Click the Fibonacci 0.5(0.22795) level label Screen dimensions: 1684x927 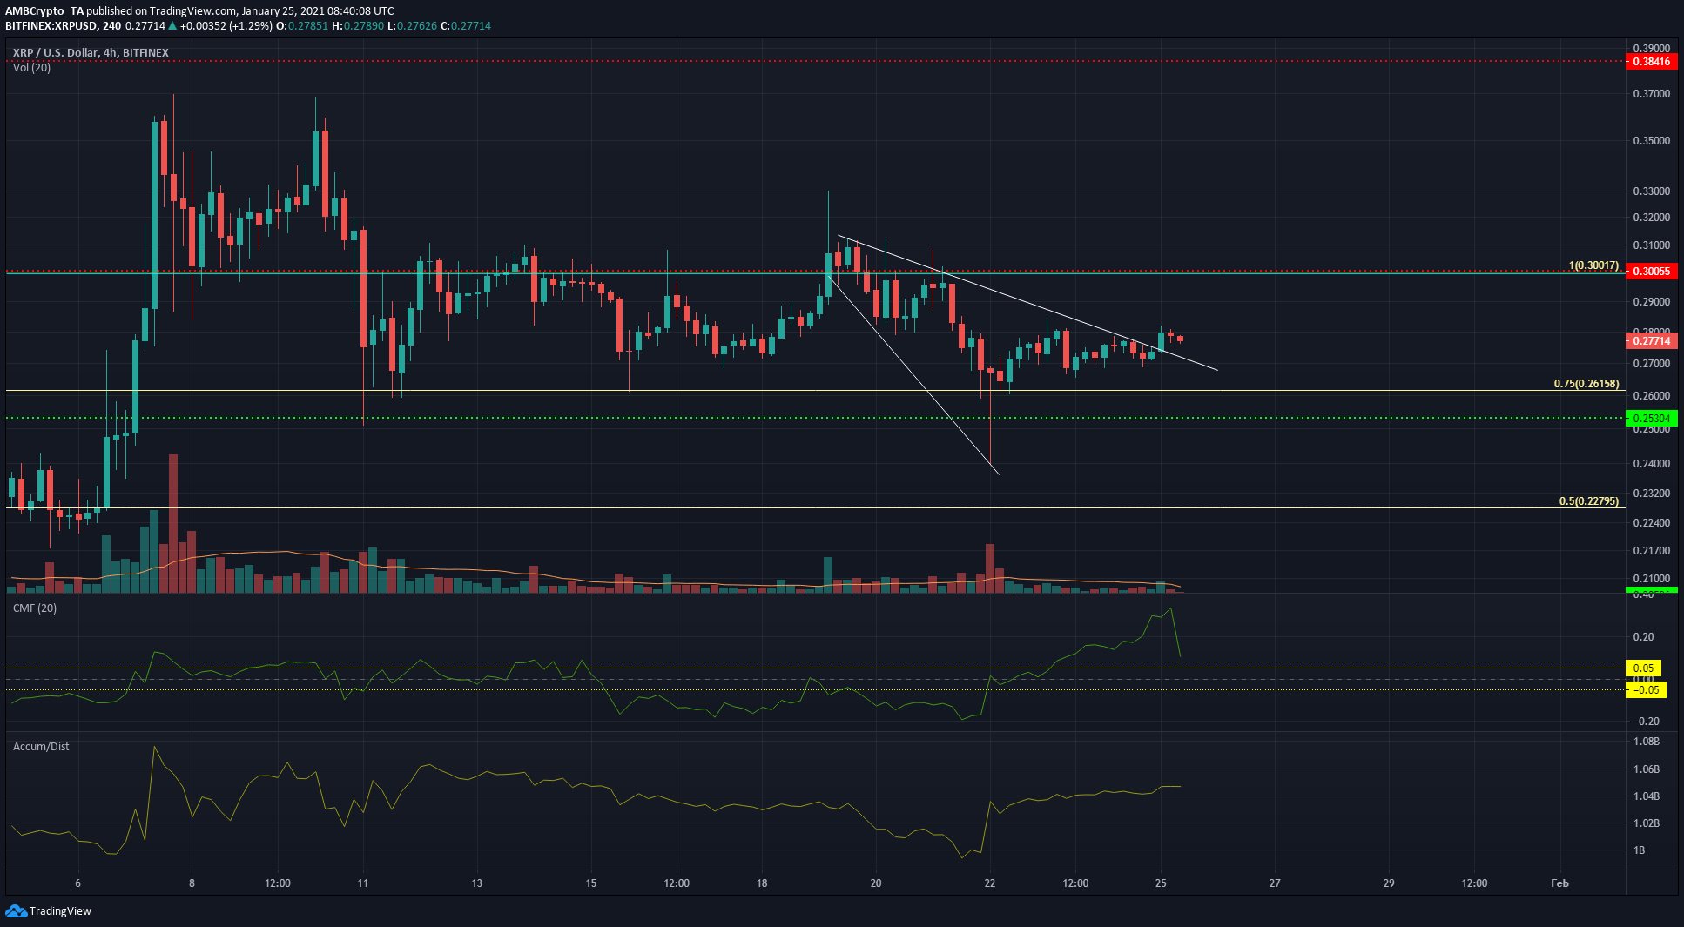pyautogui.click(x=1589, y=501)
